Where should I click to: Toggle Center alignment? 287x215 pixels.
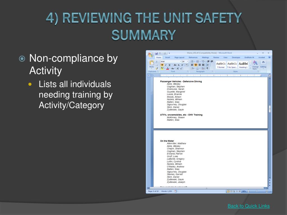click(x=196, y=65)
